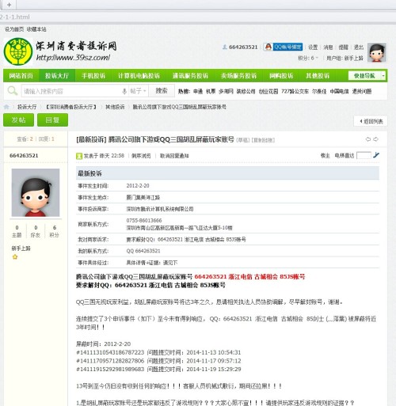Image resolution: width=396 pixels, height=406 pixels.
Task: Click the 搜索 search button
Action: coord(162,91)
